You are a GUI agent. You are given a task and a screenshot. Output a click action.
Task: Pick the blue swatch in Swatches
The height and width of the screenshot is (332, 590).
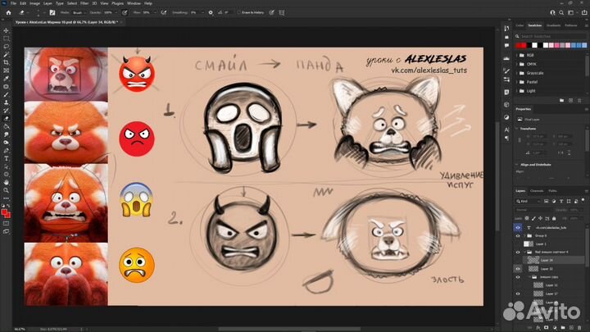pos(579,46)
